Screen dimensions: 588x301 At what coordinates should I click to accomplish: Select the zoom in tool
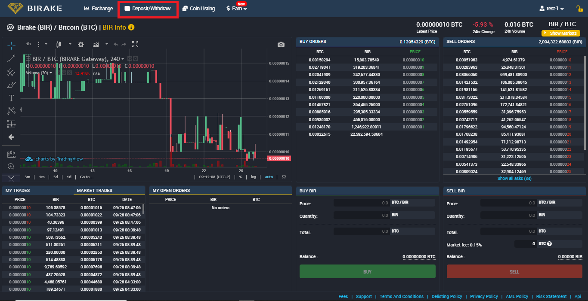[x=12, y=166]
